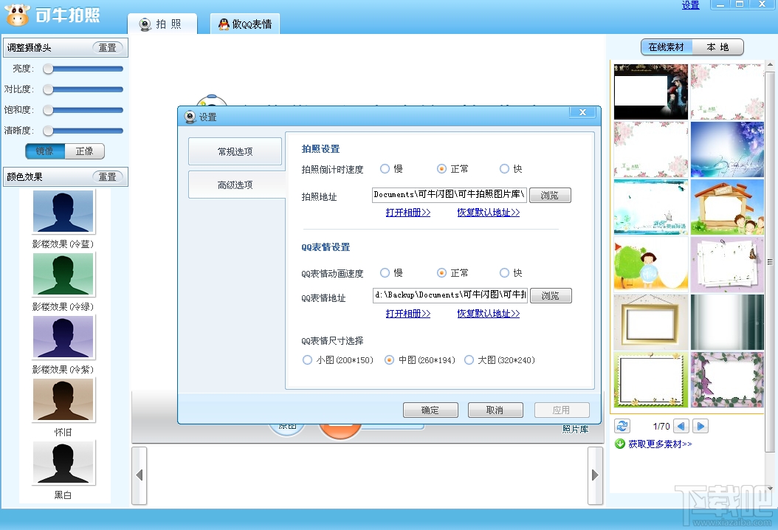Screen dimensions: 778x530
Task: Open the 照片库 photo library
Action: click(x=575, y=430)
